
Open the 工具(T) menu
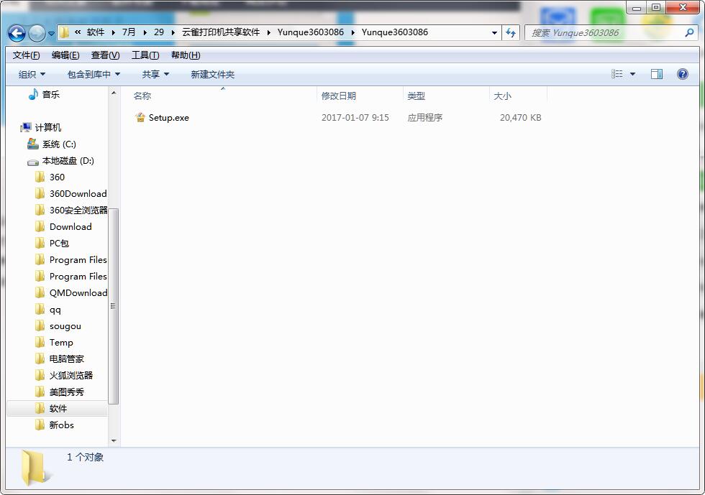[x=145, y=55]
